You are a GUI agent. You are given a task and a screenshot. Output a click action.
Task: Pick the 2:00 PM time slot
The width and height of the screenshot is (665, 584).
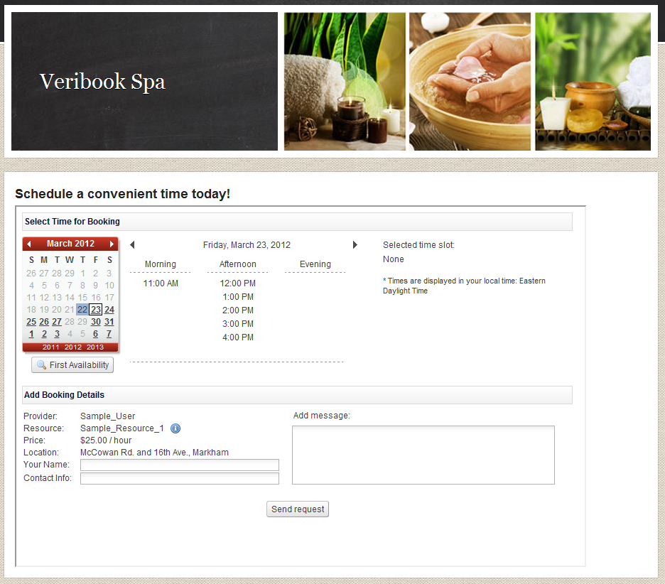[x=238, y=310]
